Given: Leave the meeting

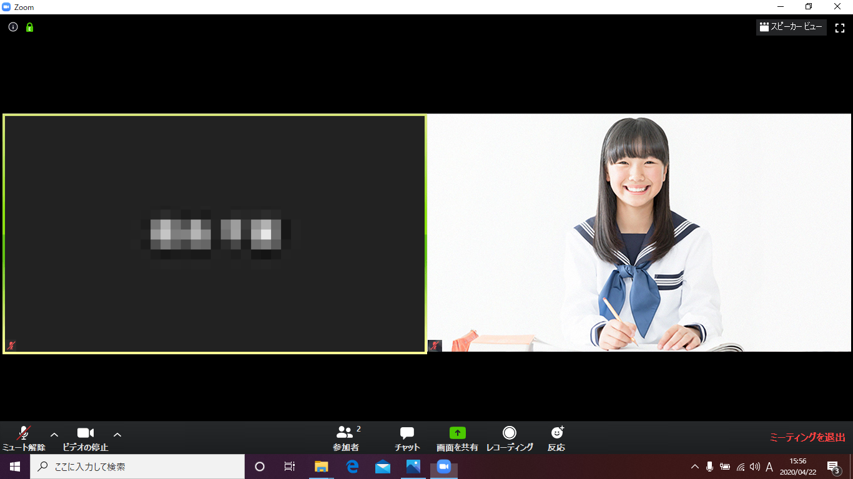Looking at the screenshot, I should pos(807,437).
